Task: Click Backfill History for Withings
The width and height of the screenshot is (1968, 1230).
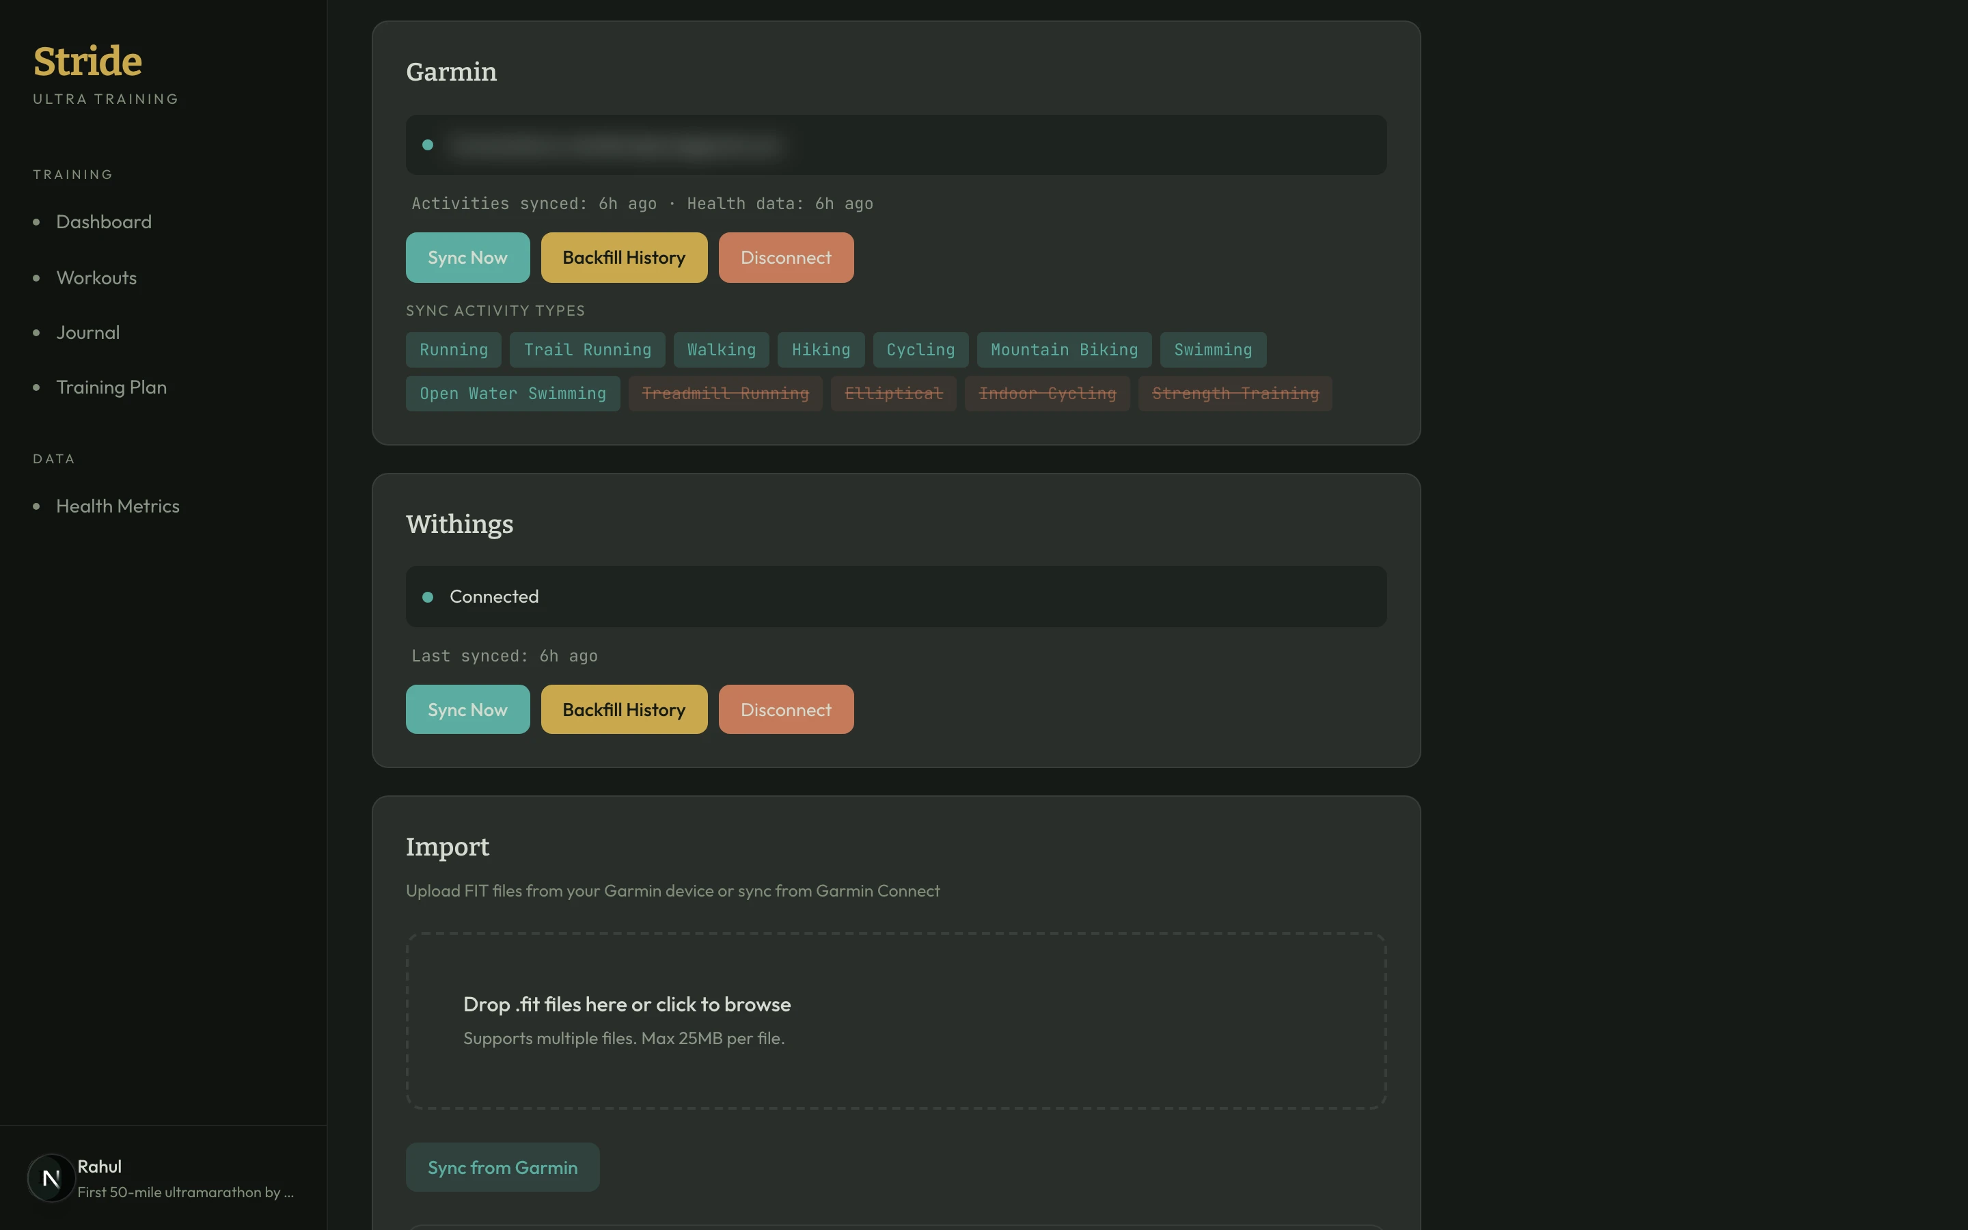Action: coord(624,709)
